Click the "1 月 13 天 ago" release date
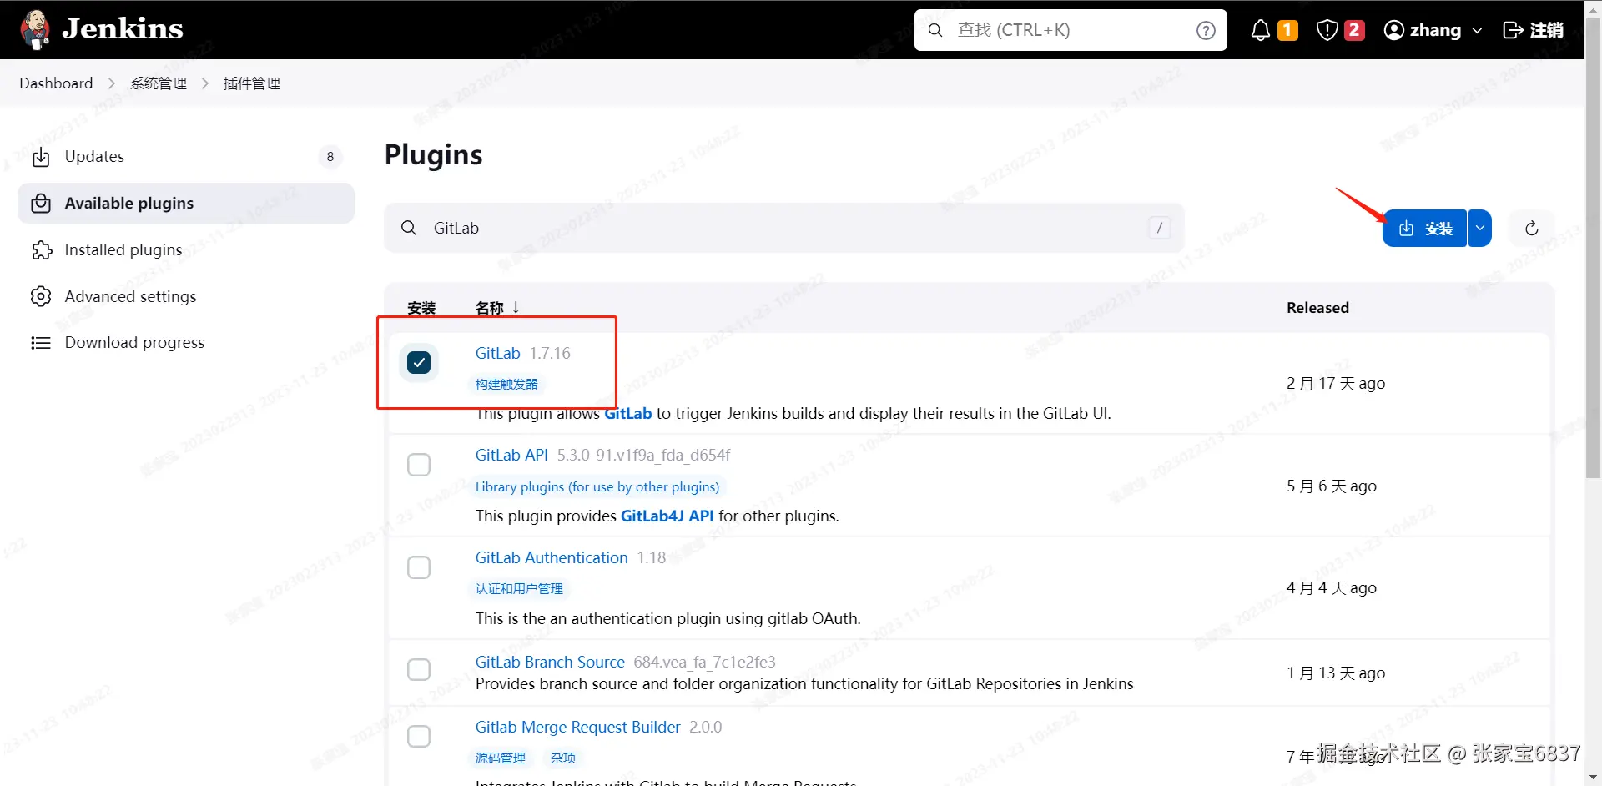This screenshot has width=1602, height=786. coord(1336,673)
